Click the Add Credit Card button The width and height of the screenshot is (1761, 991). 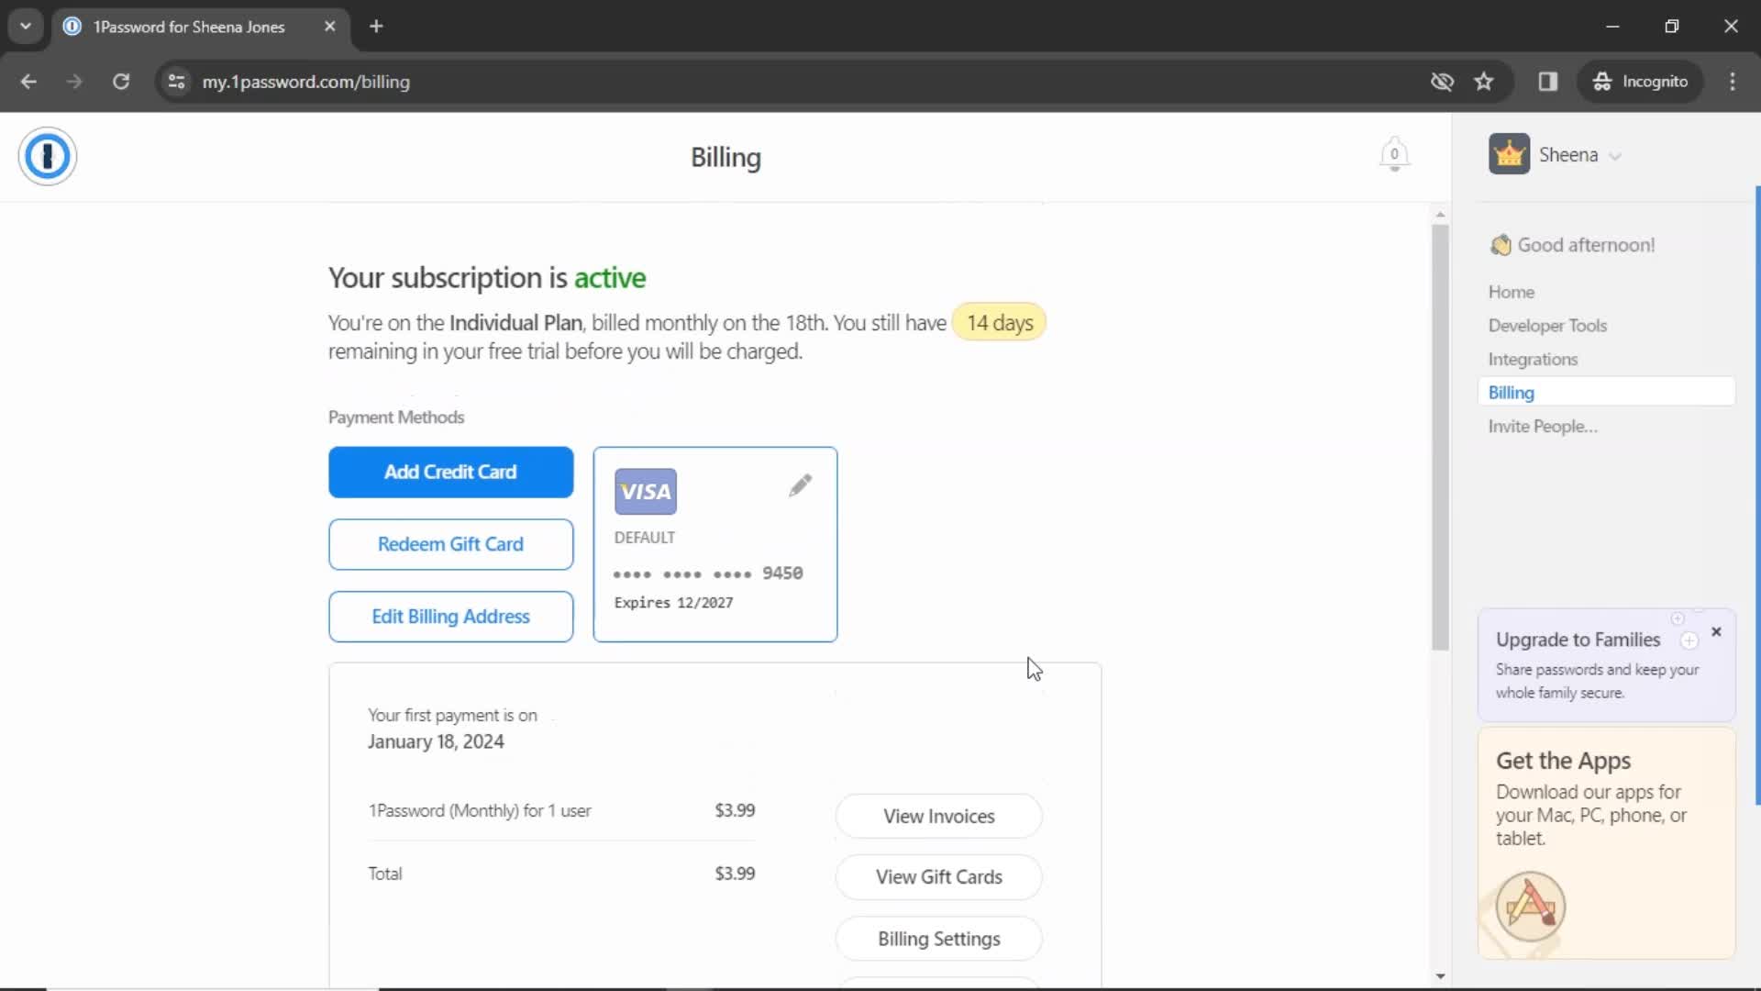tap(450, 472)
